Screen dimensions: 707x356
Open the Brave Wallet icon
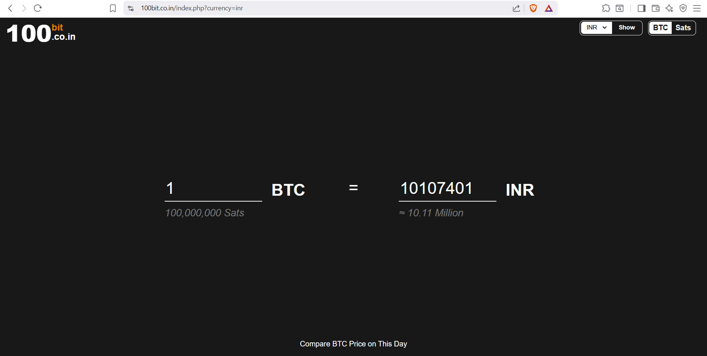click(655, 8)
